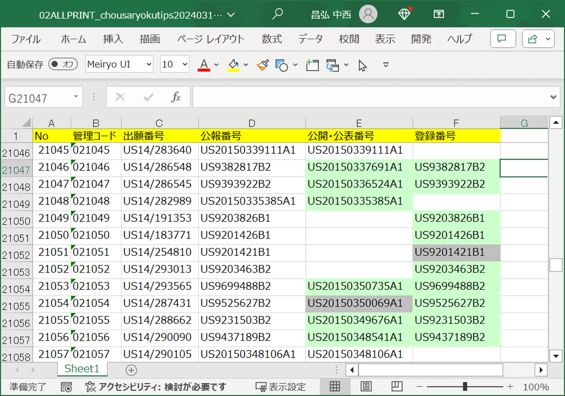Select cell US9201421B1 in column F

tap(456, 252)
